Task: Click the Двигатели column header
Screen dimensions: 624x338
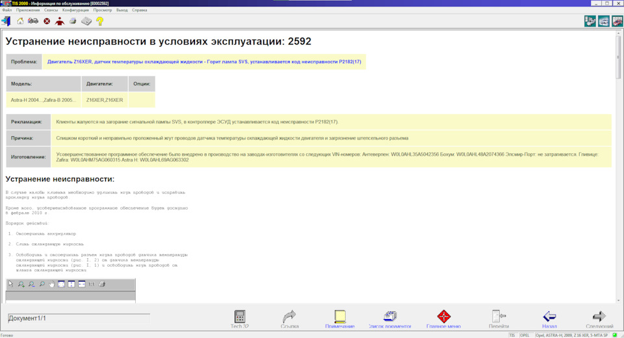Action: point(105,84)
